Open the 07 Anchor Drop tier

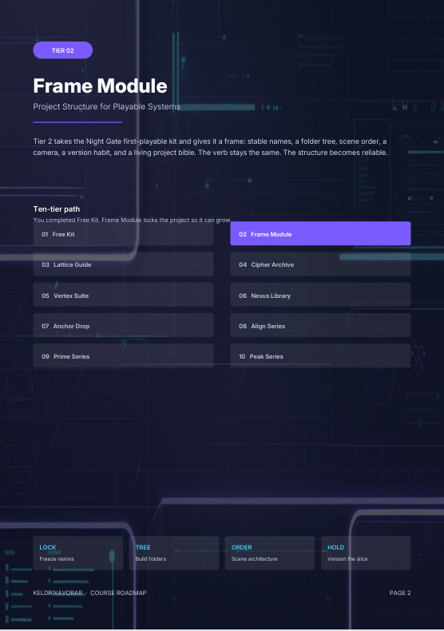123,326
